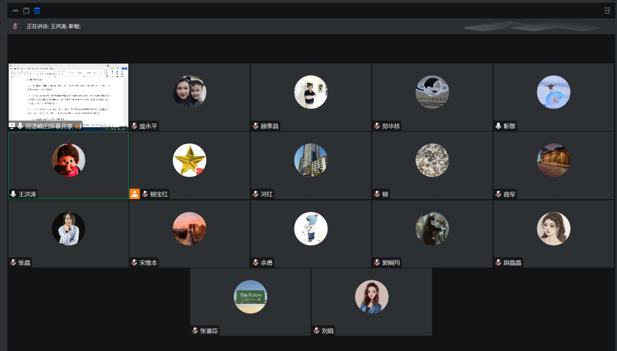Choose the half-dome layout icon at top left
This screenshot has height=351, width=617.
coord(15,10)
